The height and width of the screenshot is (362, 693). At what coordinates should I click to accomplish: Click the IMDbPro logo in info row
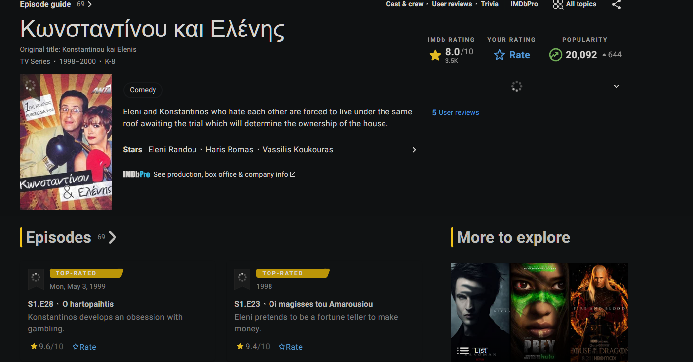(x=136, y=174)
